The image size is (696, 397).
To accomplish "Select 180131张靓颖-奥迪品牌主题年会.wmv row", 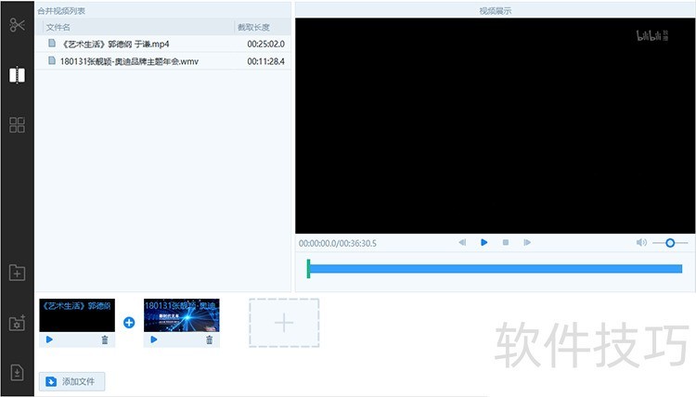I will click(163, 61).
